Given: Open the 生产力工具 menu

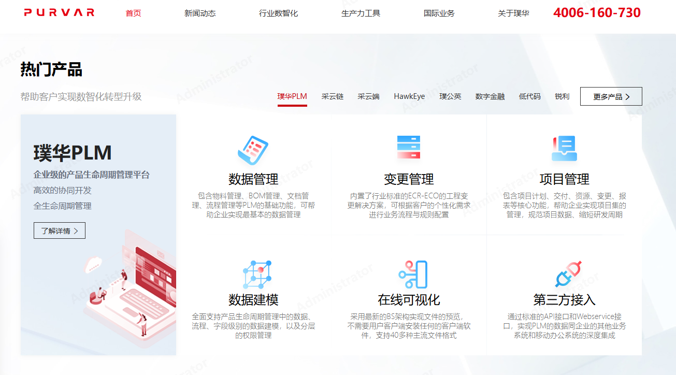Looking at the screenshot, I should click(361, 13).
